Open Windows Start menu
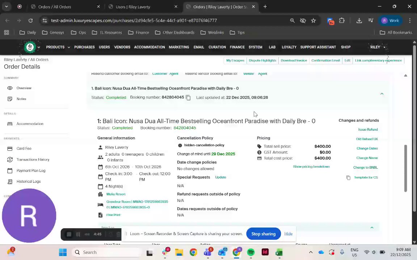 pos(63,252)
